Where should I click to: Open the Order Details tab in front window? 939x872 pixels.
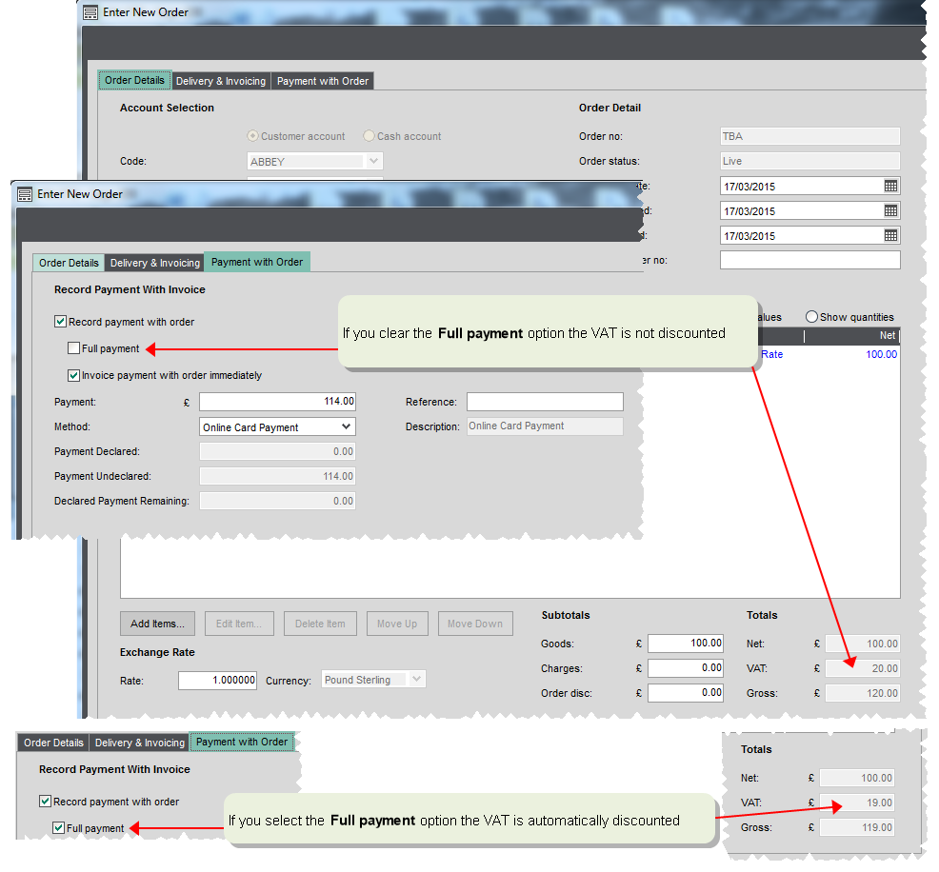click(x=69, y=263)
